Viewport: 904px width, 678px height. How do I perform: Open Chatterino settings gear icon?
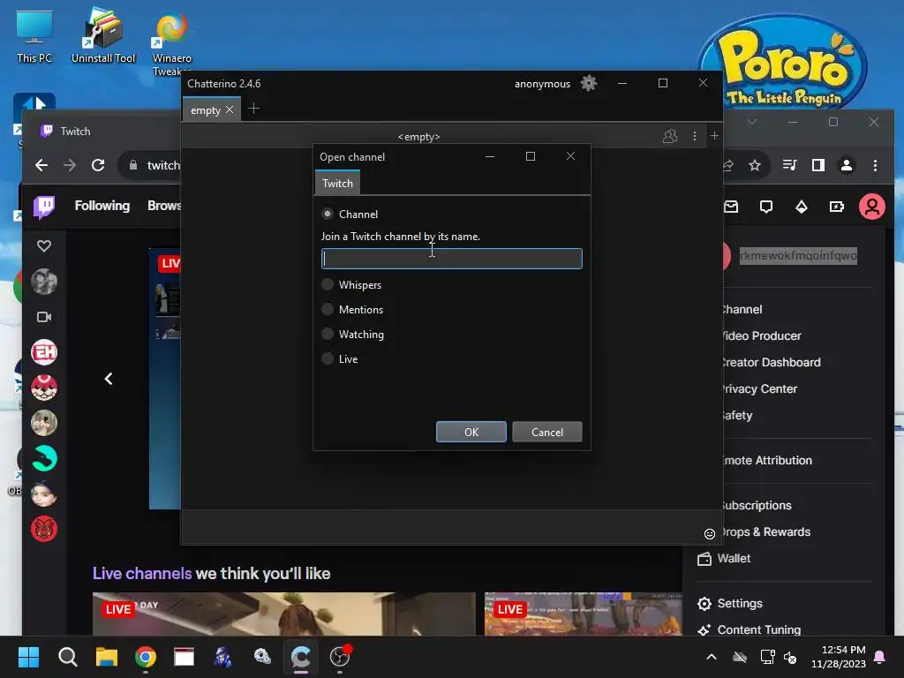(589, 84)
